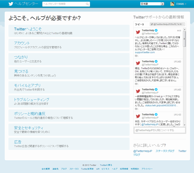Open the ヘルプ footer link

[115, 169]
